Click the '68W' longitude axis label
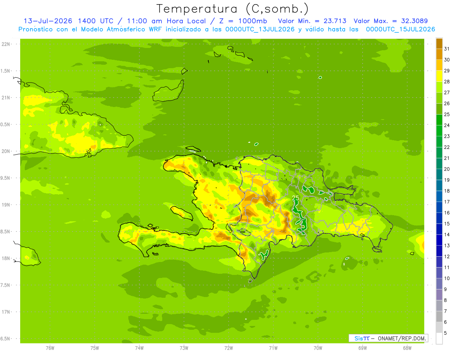Image resolution: width=457 pixels, height=353 pixels. tap(407, 348)
